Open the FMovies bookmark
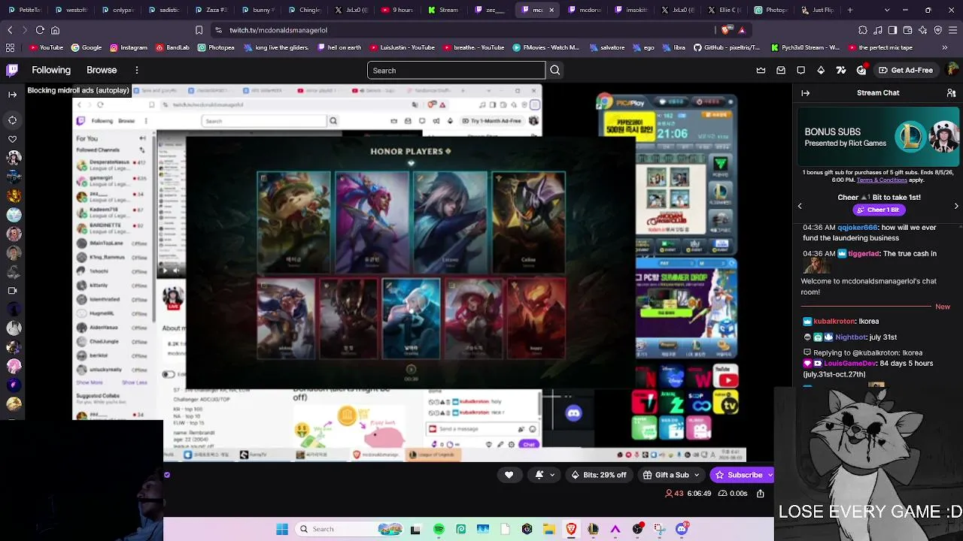 [545, 47]
